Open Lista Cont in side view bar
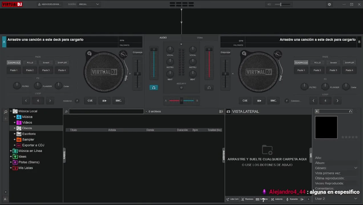This screenshot has width=363, height=205. pyautogui.click(x=233, y=199)
